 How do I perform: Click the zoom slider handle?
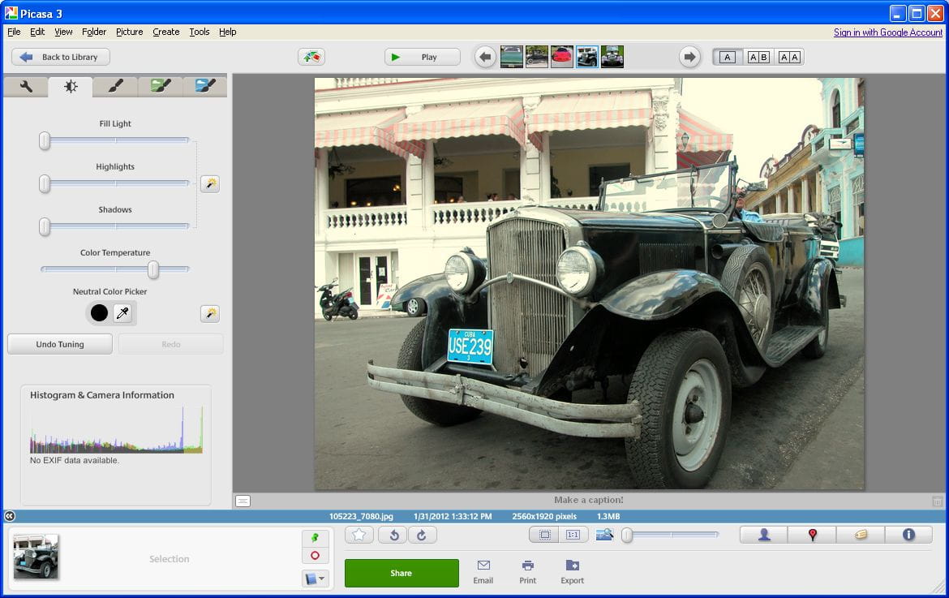pos(628,535)
